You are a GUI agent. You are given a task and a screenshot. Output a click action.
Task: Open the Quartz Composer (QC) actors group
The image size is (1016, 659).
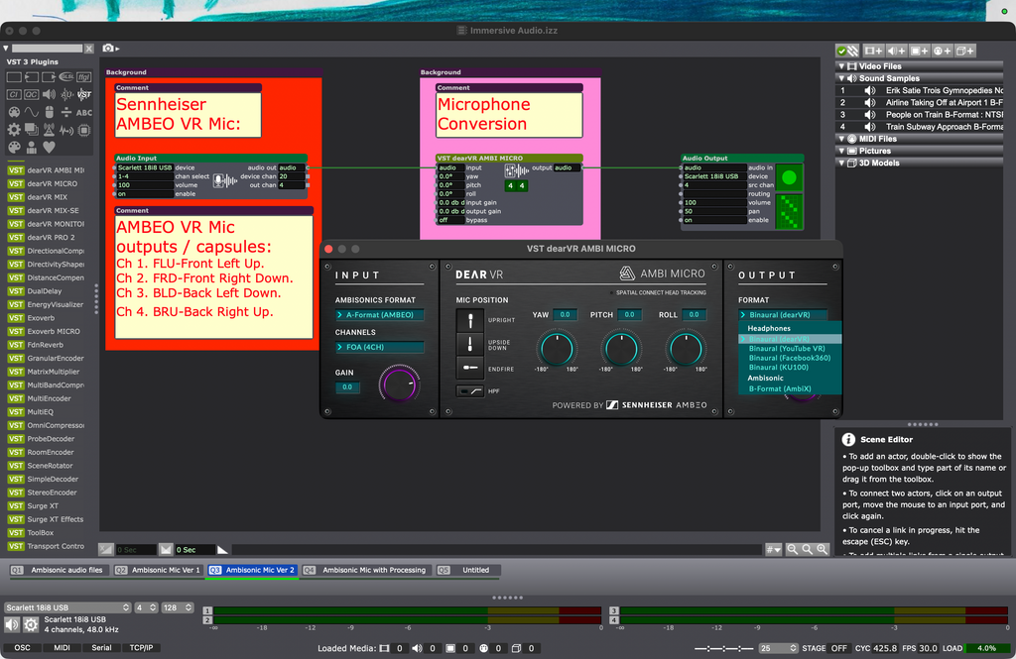tap(31, 94)
